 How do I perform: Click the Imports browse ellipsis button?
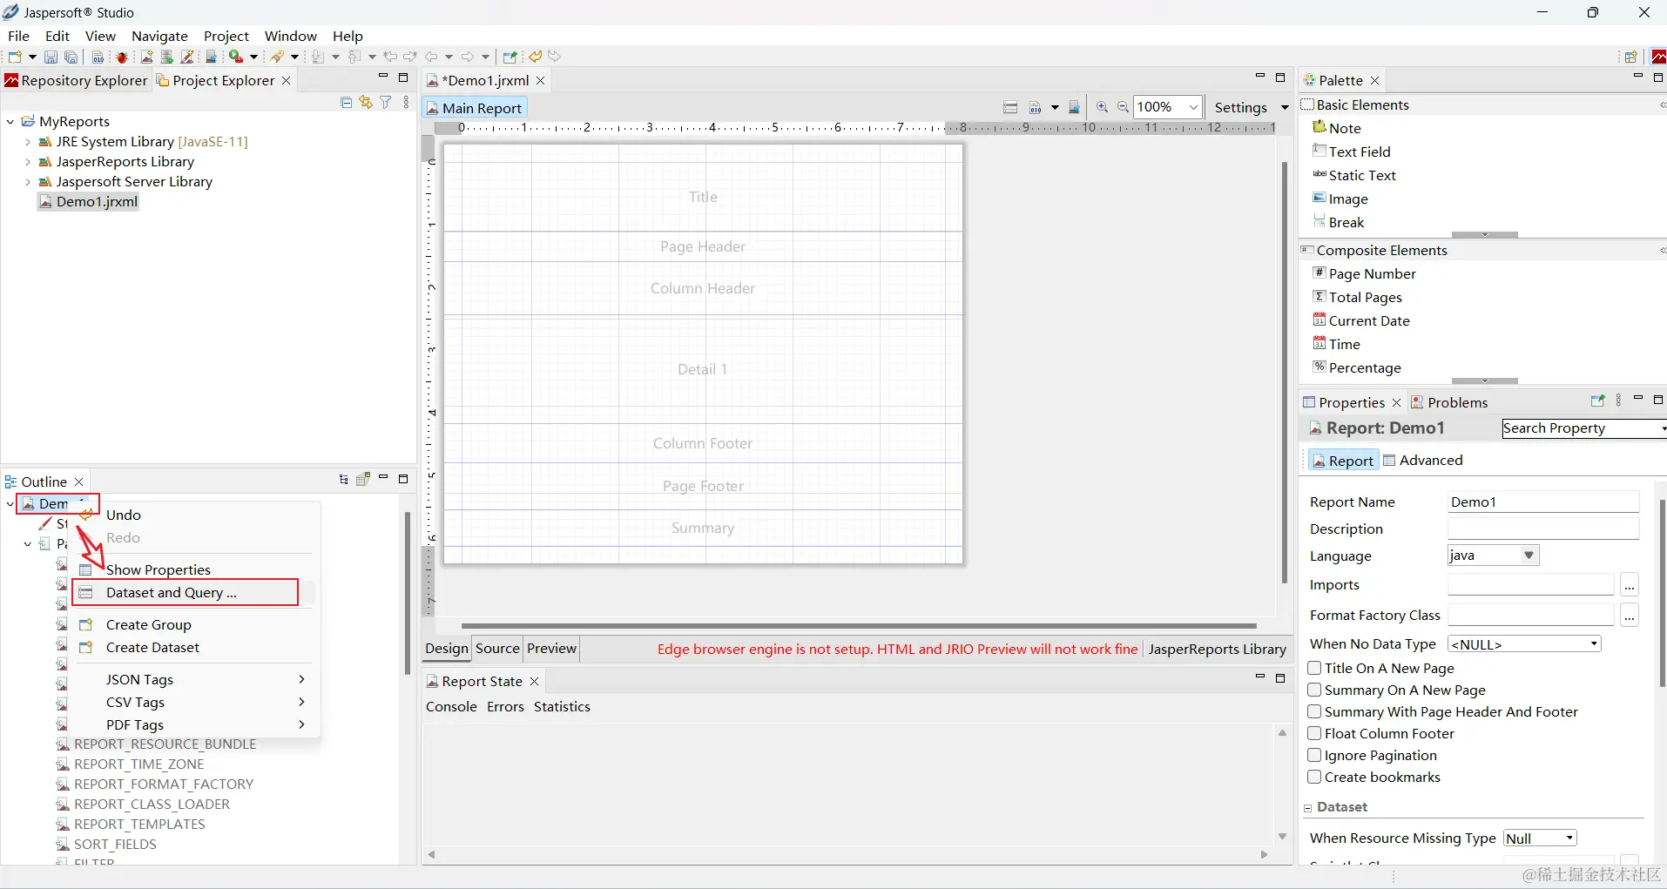point(1630,585)
